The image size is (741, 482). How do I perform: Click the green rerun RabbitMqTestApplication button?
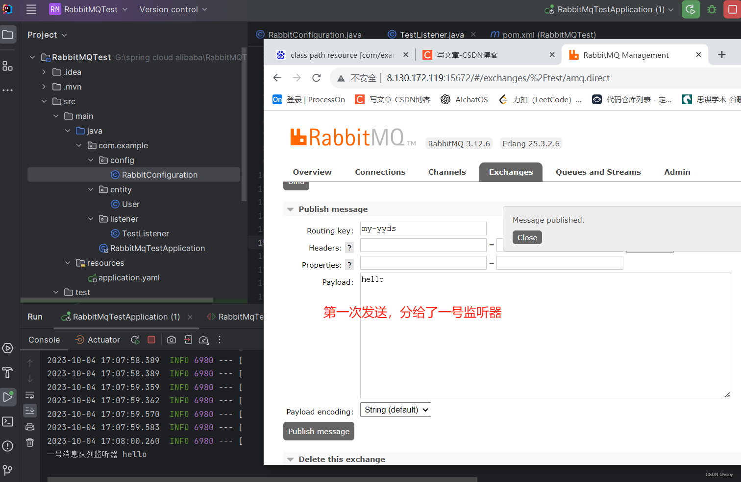tap(691, 9)
